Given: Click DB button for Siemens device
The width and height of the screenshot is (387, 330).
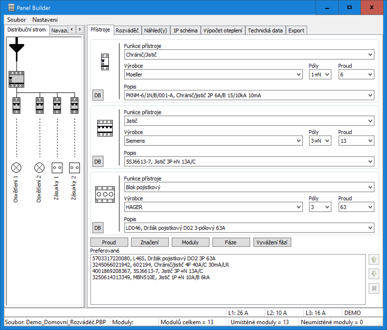Looking at the screenshot, I should 98,162.
